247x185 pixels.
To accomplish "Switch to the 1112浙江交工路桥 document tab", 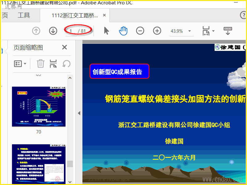I will (75, 15).
